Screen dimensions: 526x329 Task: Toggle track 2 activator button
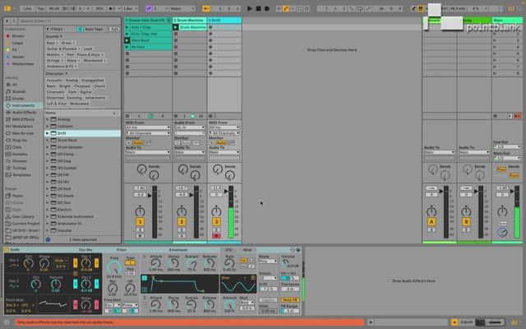click(x=182, y=221)
